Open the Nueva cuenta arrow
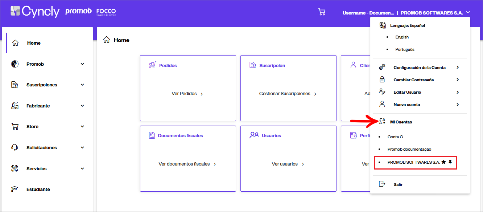Screen dimensions: 483x212 click(x=458, y=105)
